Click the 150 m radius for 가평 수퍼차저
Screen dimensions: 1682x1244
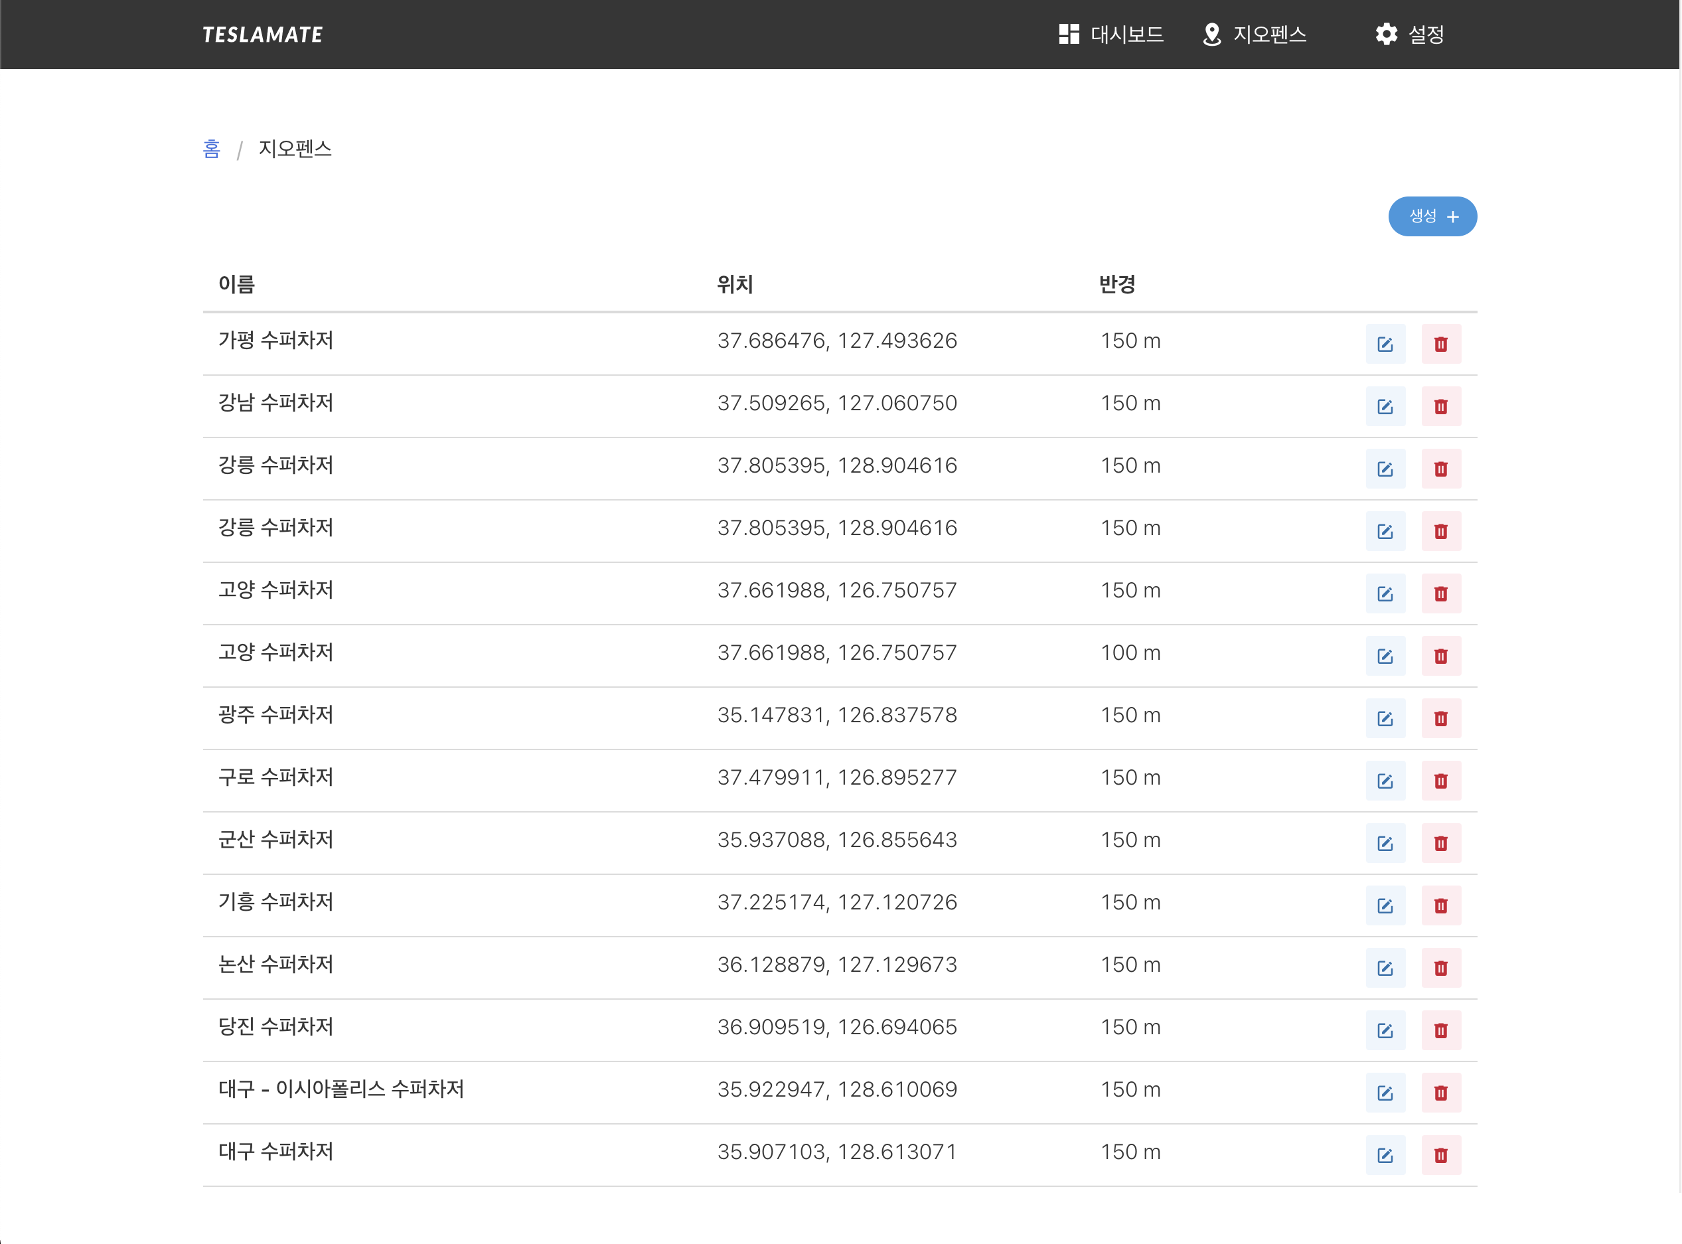[x=1131, y=341]
